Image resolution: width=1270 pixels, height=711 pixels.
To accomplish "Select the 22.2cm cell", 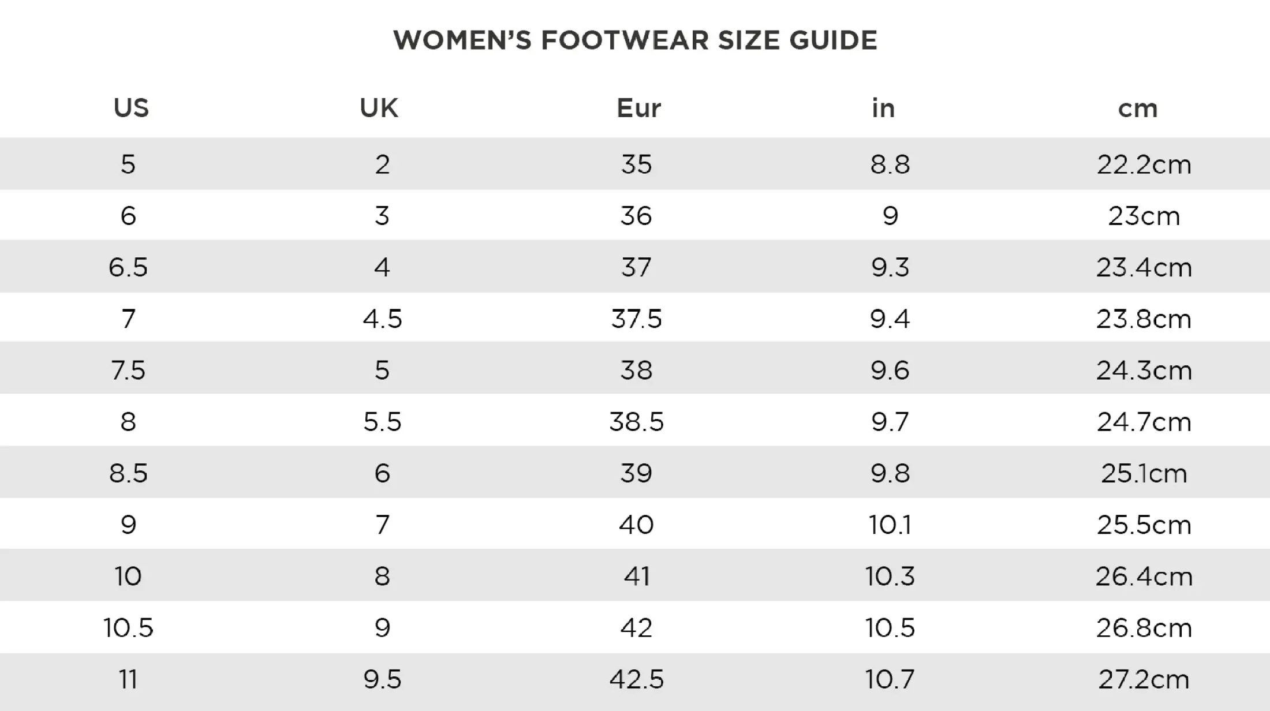I will point(1144,164).
